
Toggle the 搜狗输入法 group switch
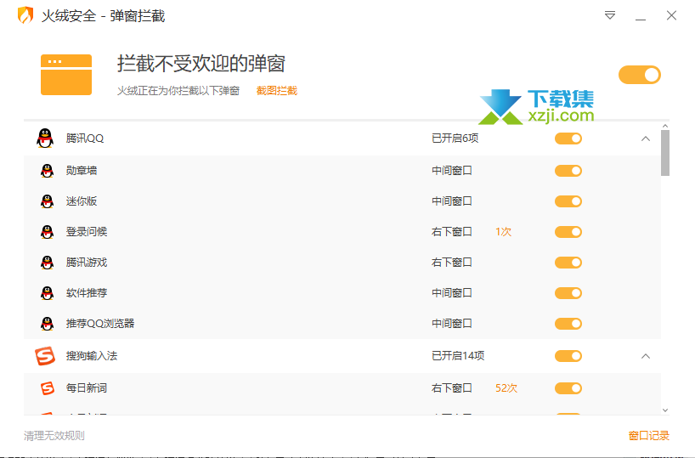pyautogui.click(x=568, y=356)
